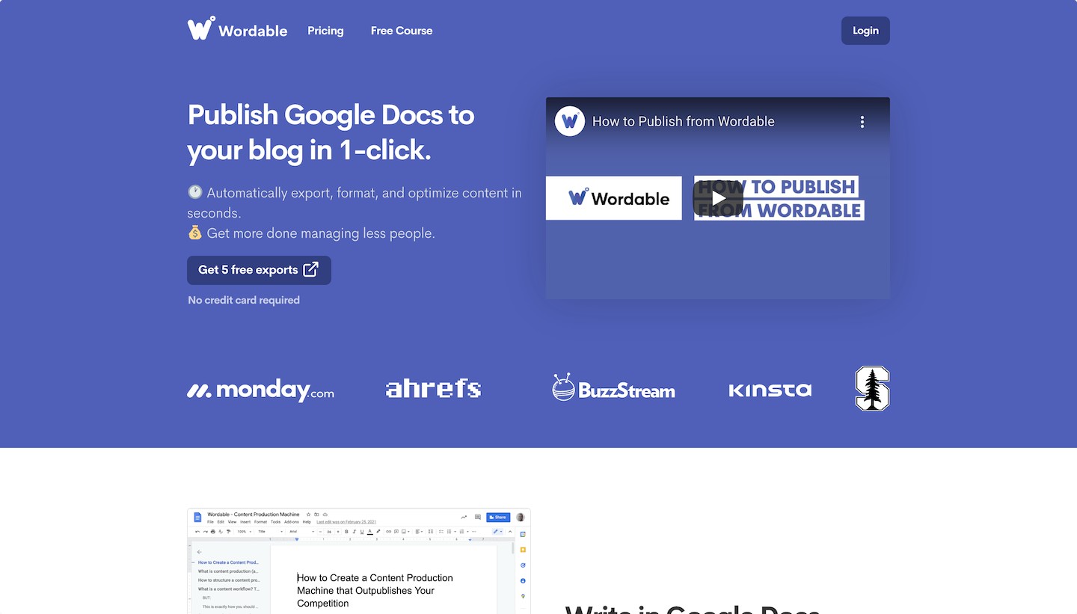This screenshot has width=1077, height=614.
Task: Click the Undo icon in the Docs toolbar
Action: [197, 532]
